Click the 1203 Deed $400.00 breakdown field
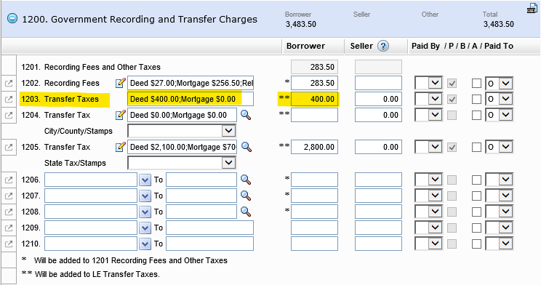The height and width of the screenshot is (285, 541). tap(191, 99)
